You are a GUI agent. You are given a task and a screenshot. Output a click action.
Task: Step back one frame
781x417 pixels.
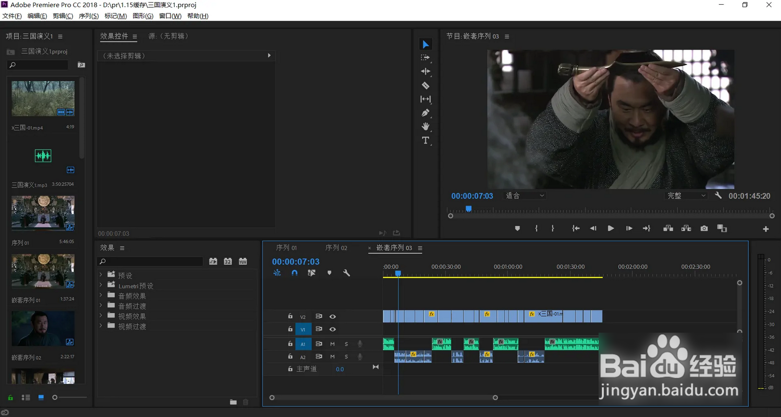point(593,228)
